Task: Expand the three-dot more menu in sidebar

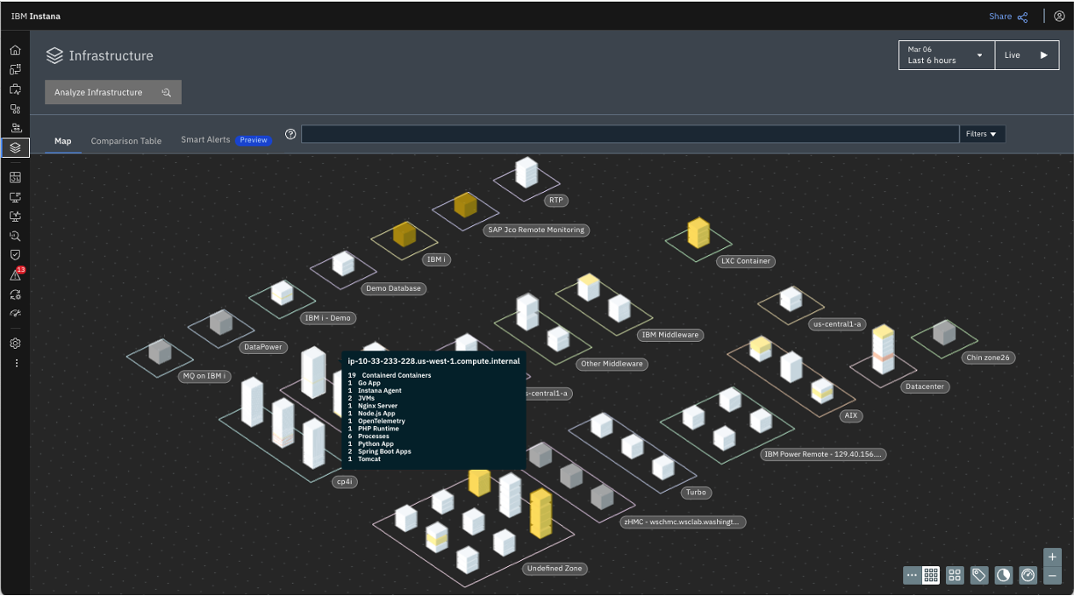Action: tap(15, 363)
